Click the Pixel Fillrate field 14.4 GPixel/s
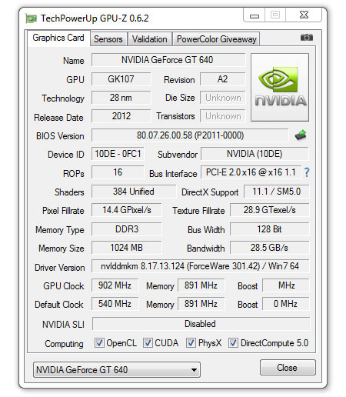 (x=127, y=210)
